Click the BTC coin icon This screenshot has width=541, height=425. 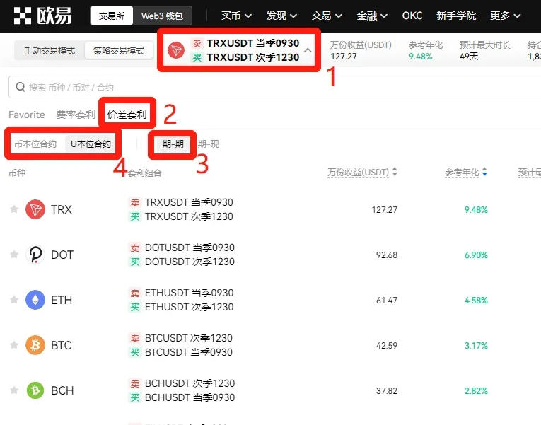pyautogui.click(x=35, y=345)
